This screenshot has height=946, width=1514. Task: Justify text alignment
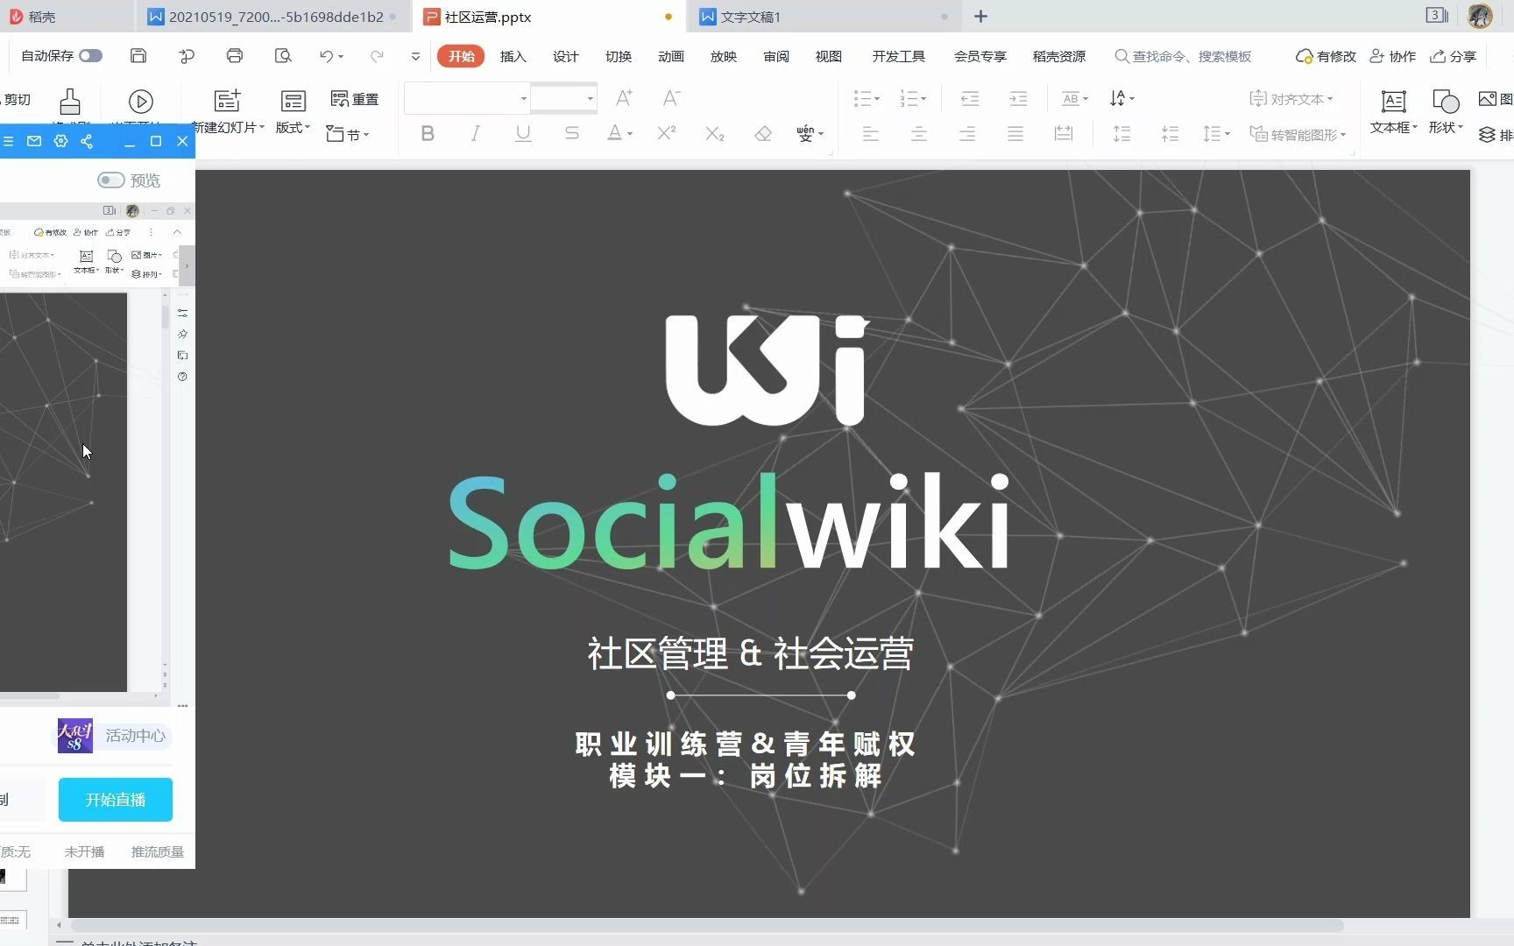point(1015,134)
